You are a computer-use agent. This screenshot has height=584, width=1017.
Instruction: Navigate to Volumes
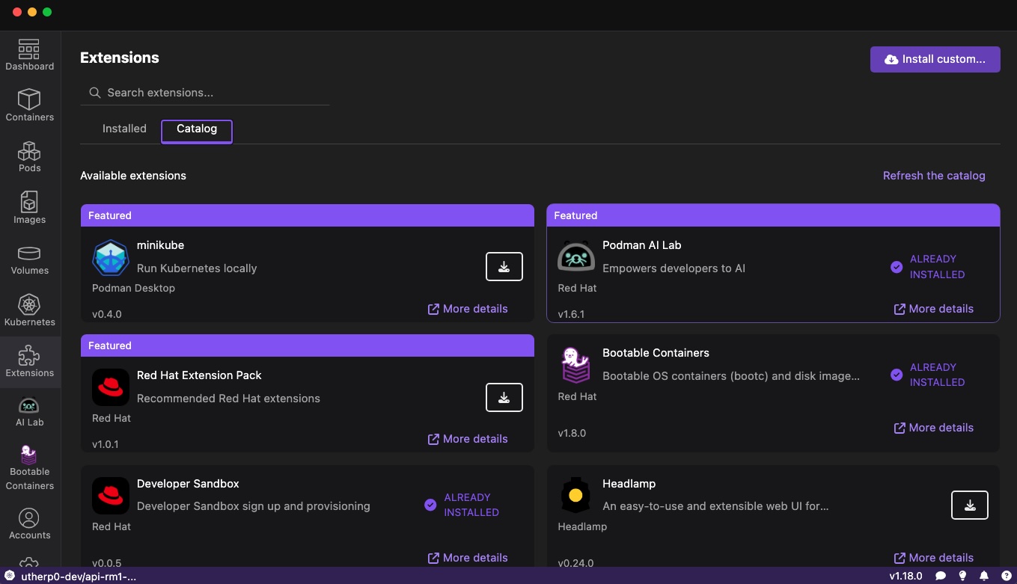pyautogui.click(x=29, y=259)
